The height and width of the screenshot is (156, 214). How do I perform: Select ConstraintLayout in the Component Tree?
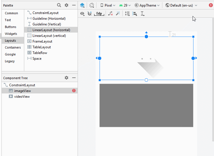point(40,85)
